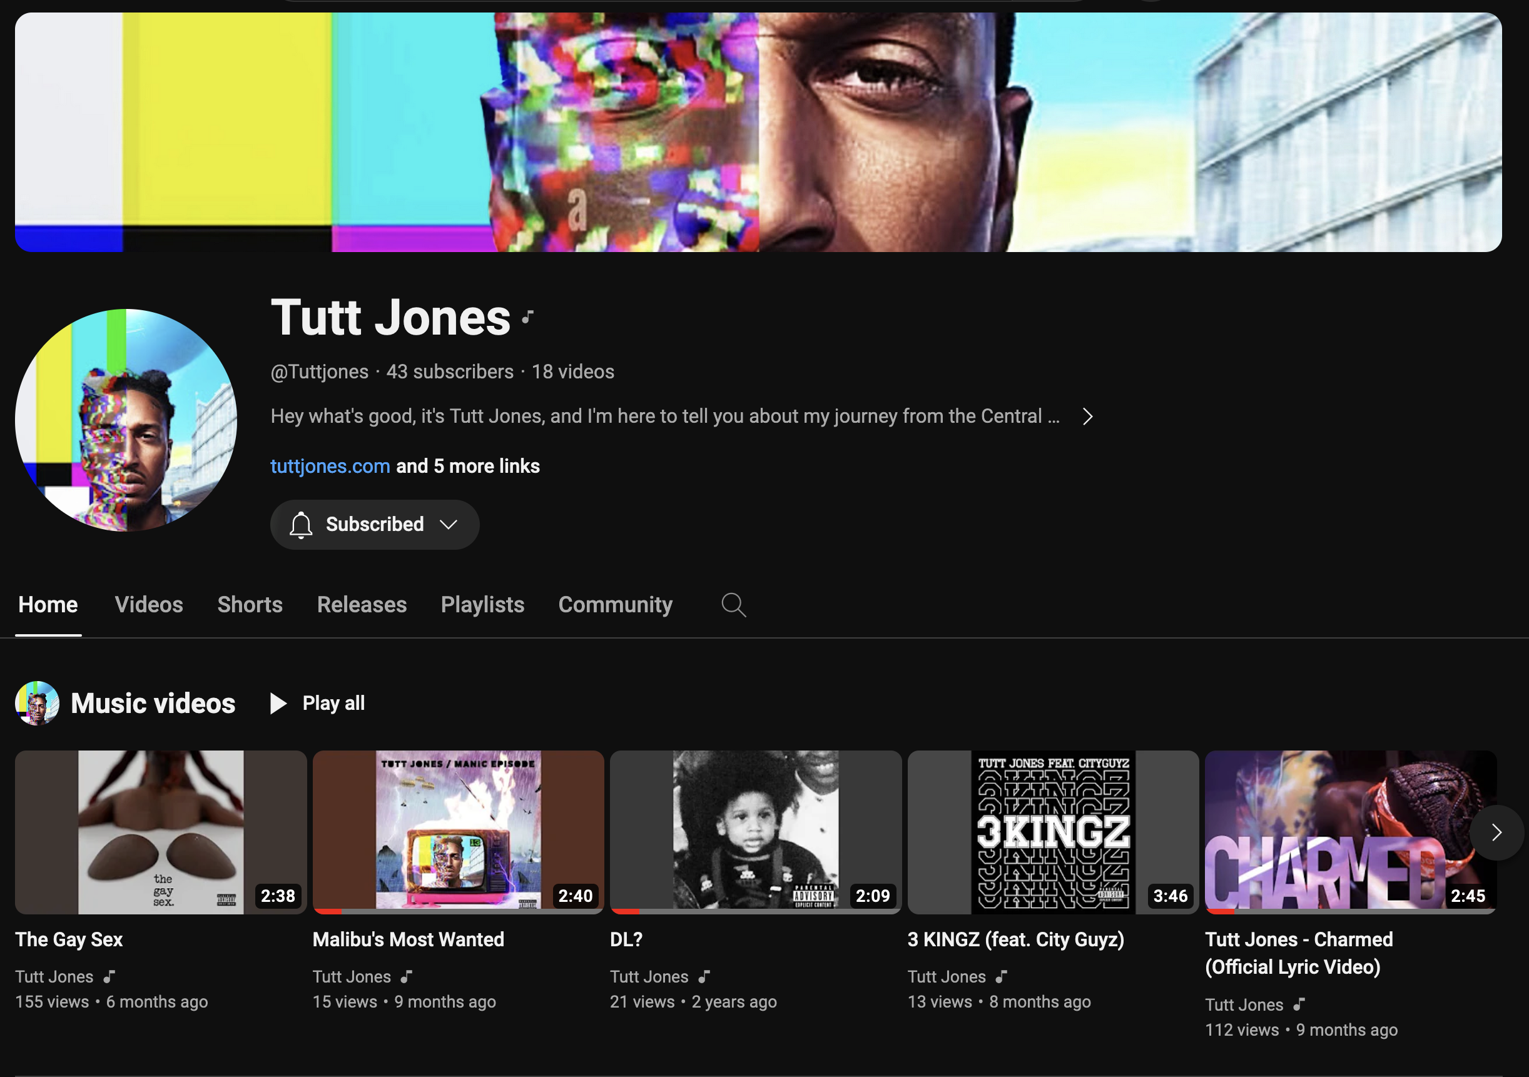Open the Malibu's Most Wanted thumbnail
Viewport: 1529px width, 1077px height.
(458, 832)
